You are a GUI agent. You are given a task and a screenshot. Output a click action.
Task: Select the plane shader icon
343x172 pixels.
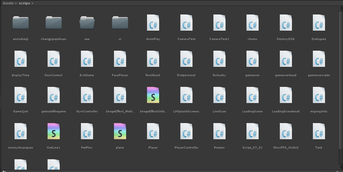point(120,131)
